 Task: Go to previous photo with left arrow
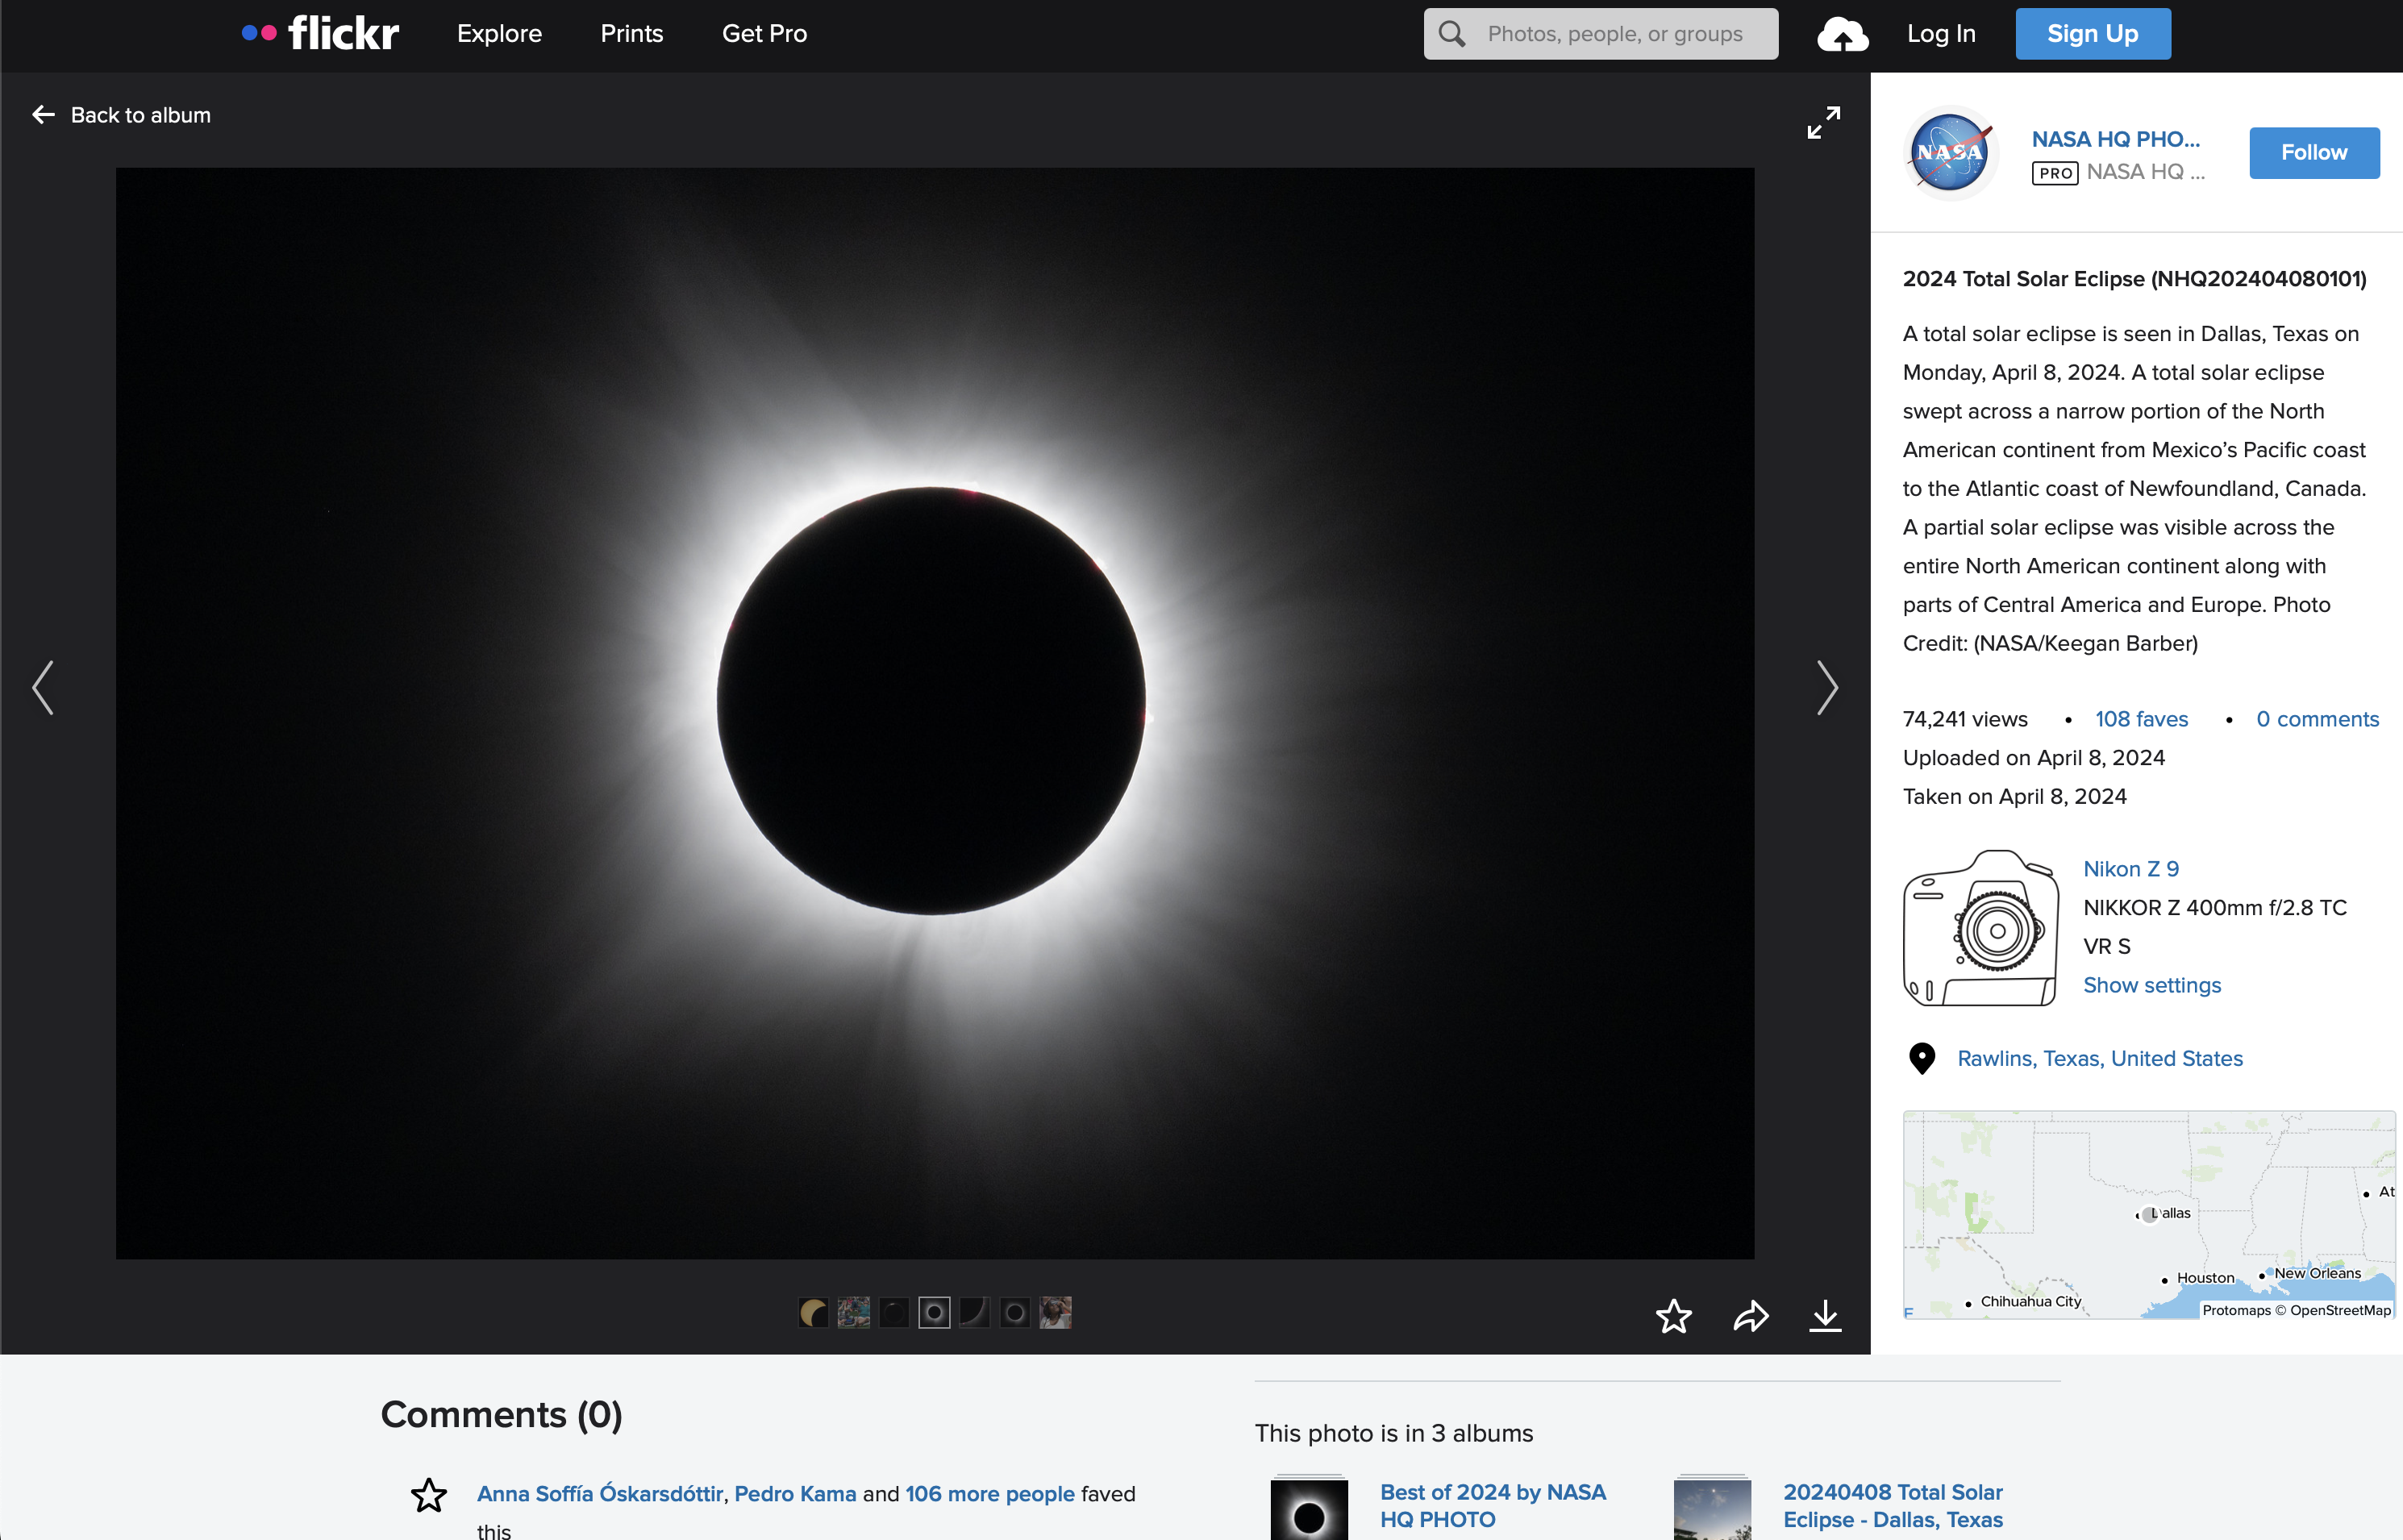tap(42, 688)
